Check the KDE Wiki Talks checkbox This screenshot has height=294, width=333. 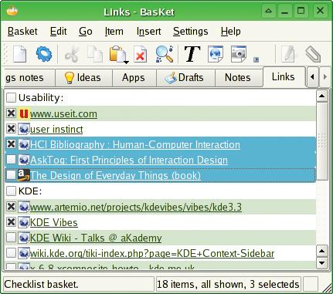[11, 238]
